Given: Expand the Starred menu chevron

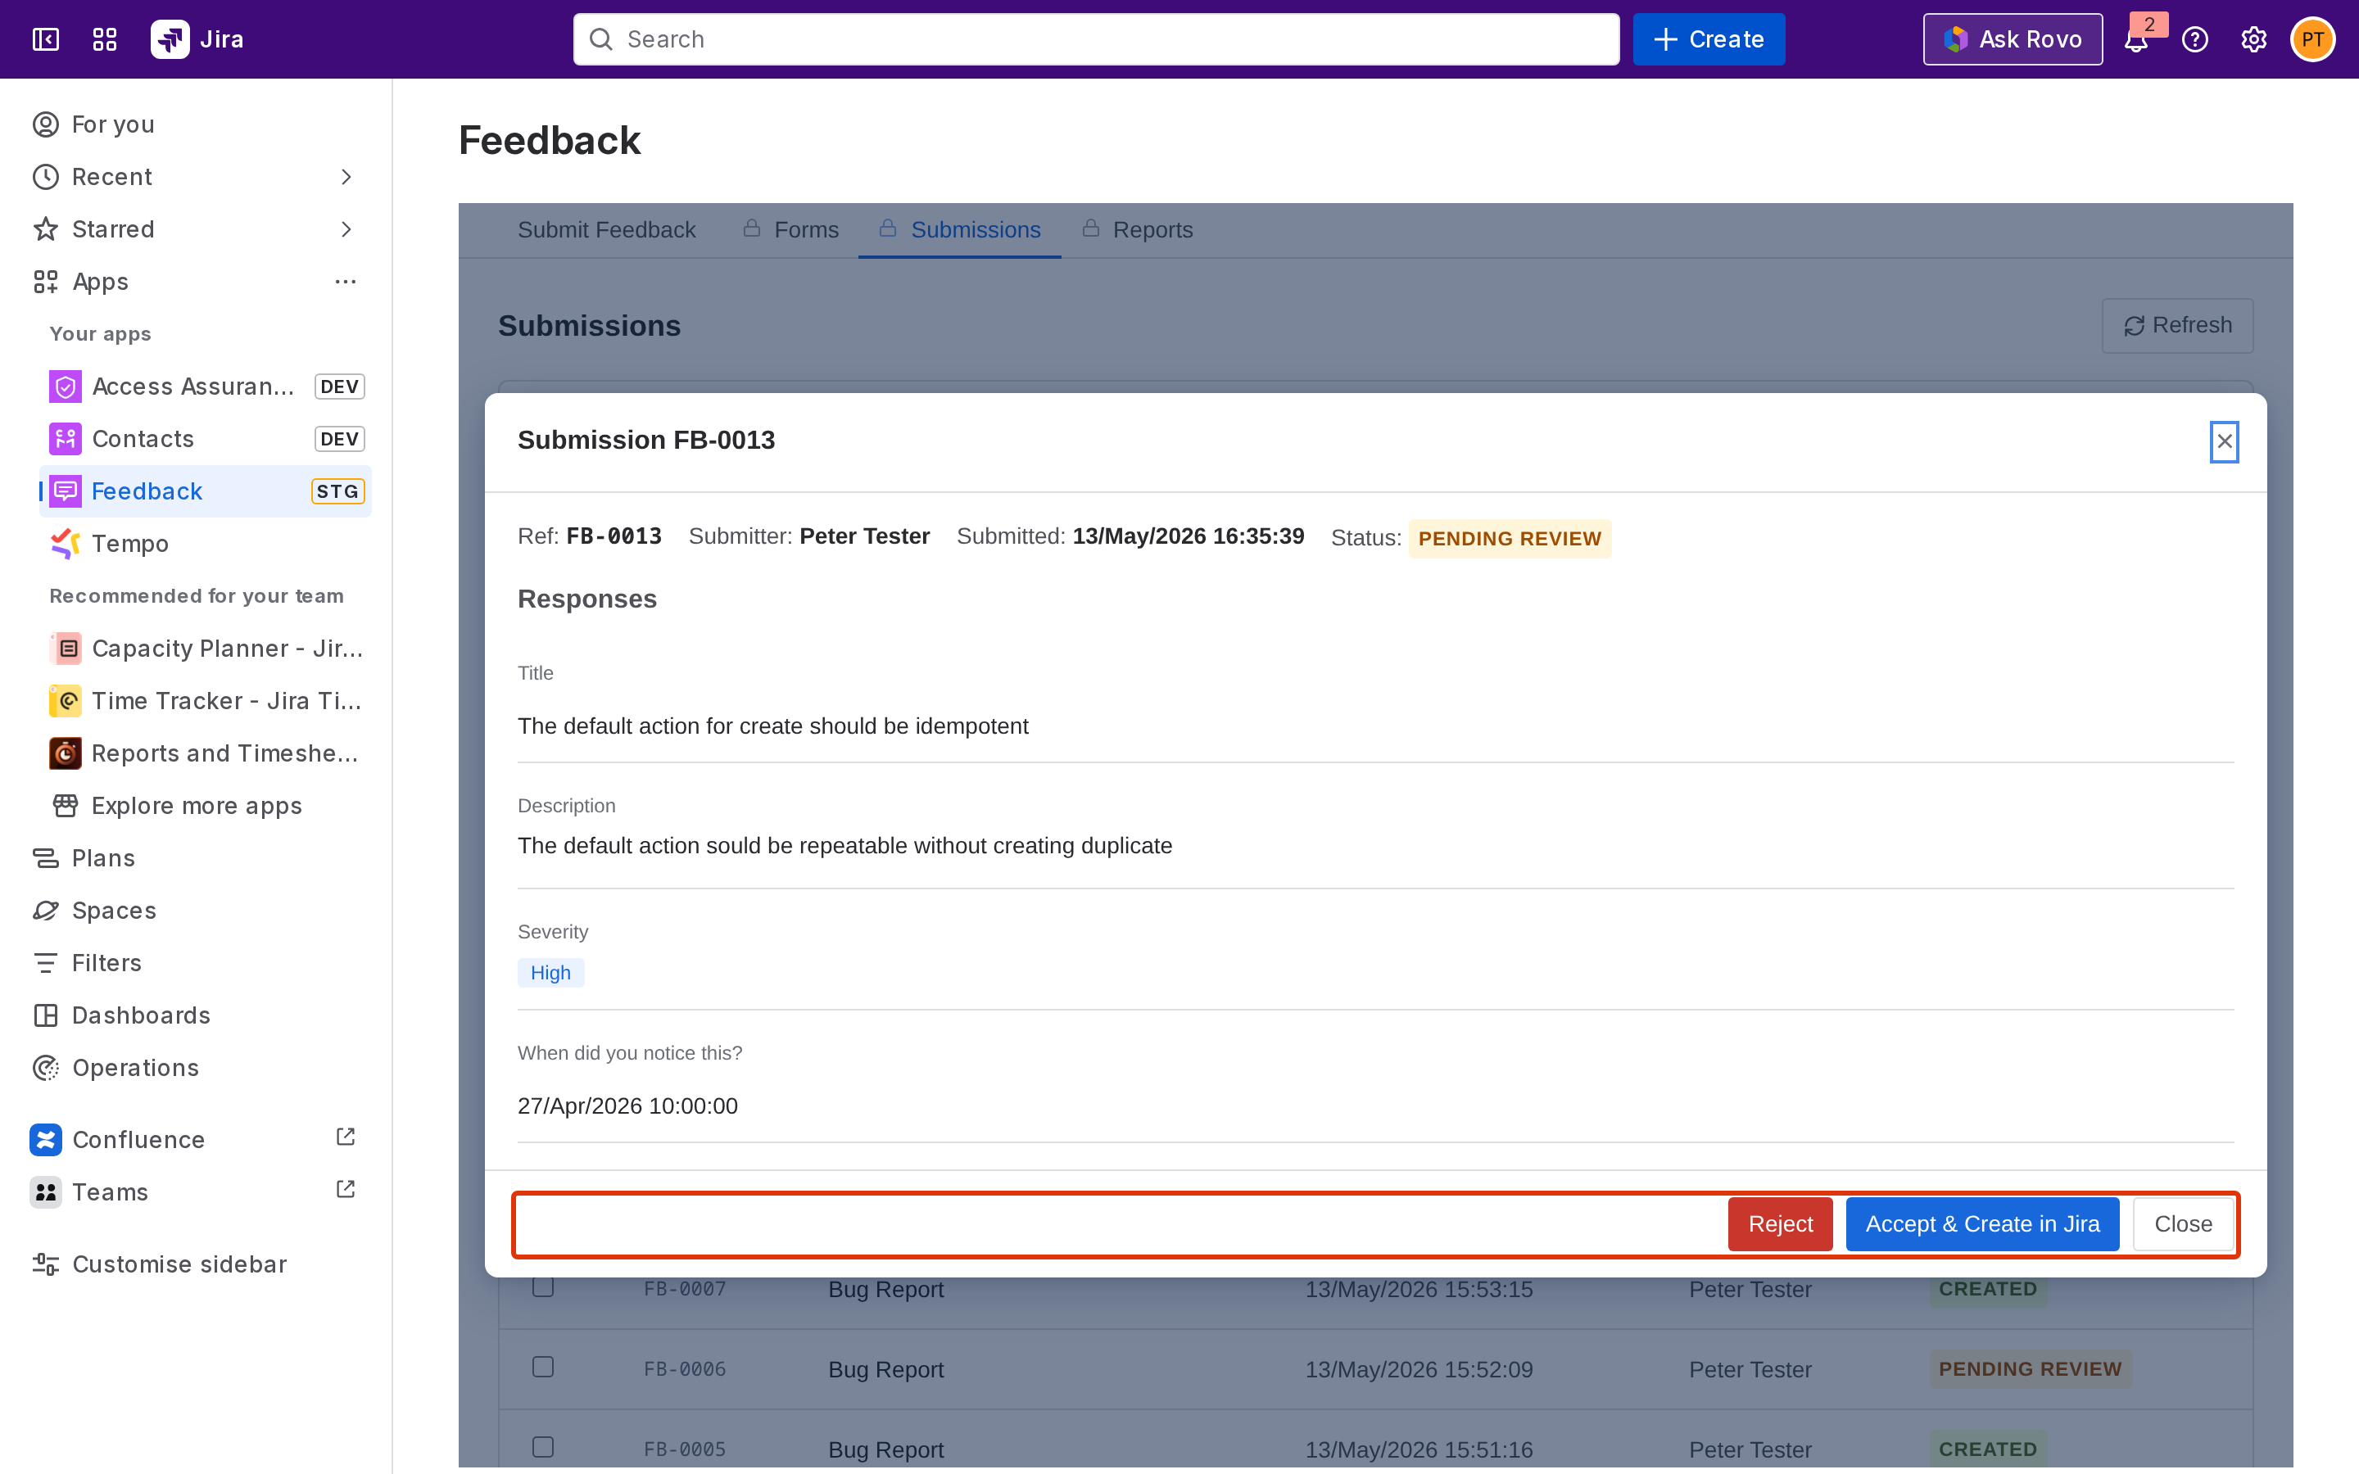Looking at the screenshot, I should click(x=346, y=229).
